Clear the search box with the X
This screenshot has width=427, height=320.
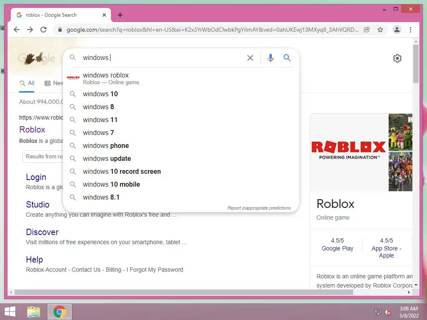(250, 57)
